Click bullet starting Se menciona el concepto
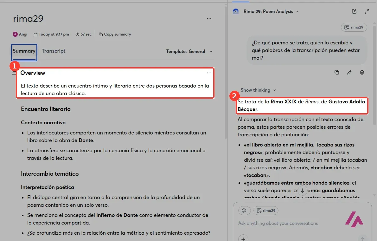 click(118, 219)
